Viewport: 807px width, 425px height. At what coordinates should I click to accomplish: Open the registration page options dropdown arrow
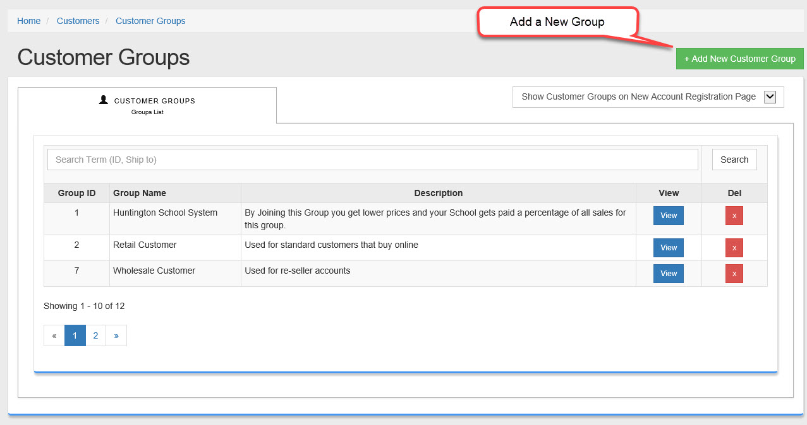(769, 97)
